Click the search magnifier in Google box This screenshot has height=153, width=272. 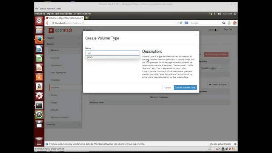point(224,23)
